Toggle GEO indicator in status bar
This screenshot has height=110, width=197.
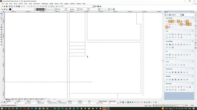150,106
